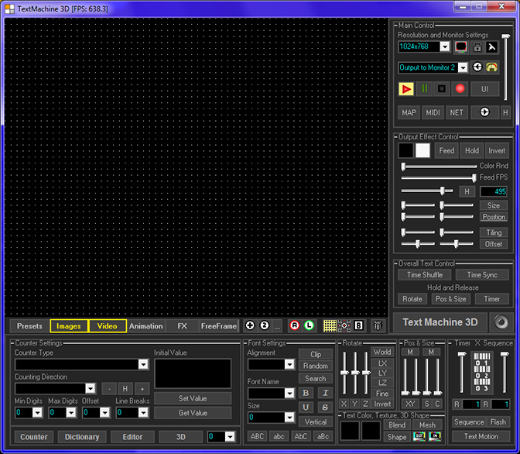This screenshot has height=454, width=520.
Task: Click the black color swatch in Output Effect Control
Action: click(406, 150)
